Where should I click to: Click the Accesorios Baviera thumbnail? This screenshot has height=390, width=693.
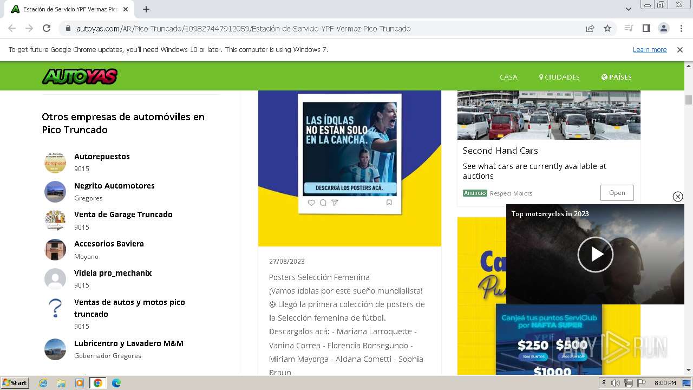(55, 250)
